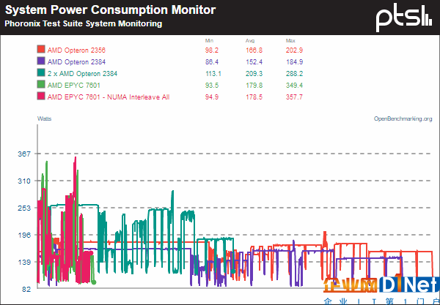Viewport: 440px width, 305px height.
Task: Click the "System Power Consumption Monitor" title
Action: (110, 10)
